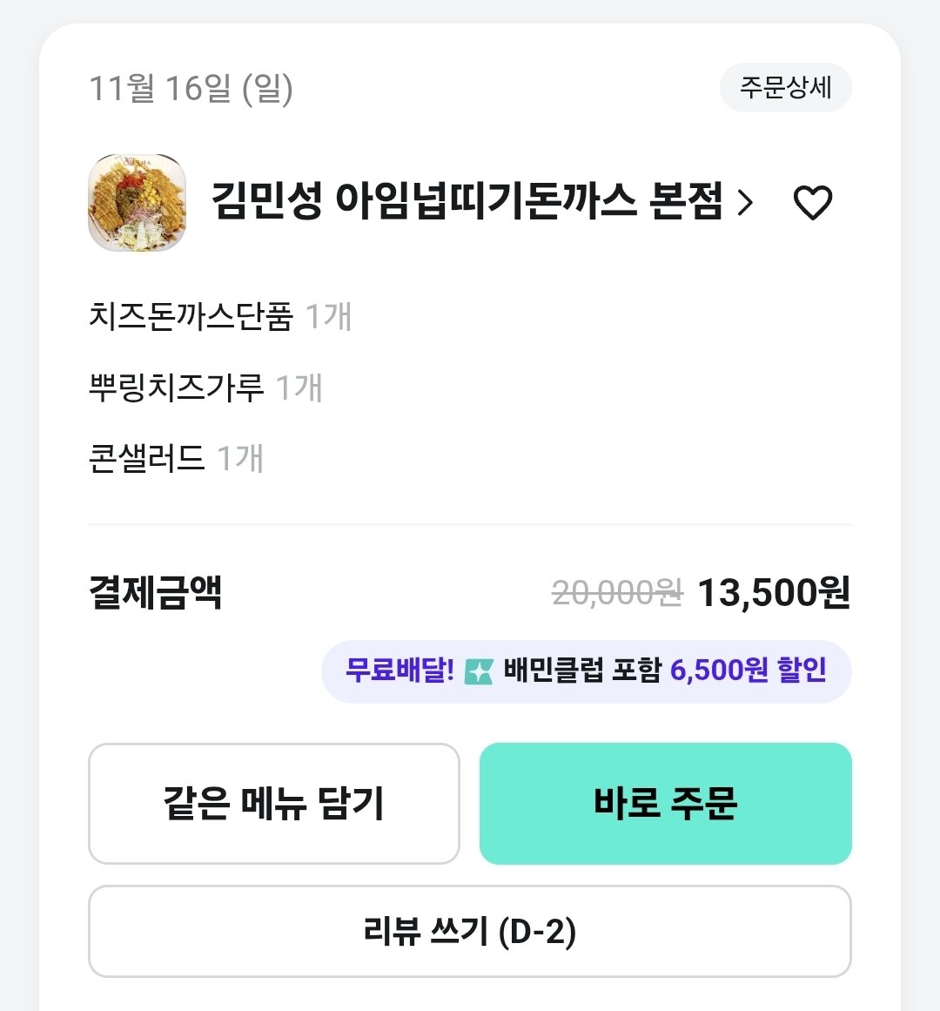Select the 6,500원 할인 discount text
Image resolution: width=940 pixels, height=1011 pixels.
[x=748, y=671]
